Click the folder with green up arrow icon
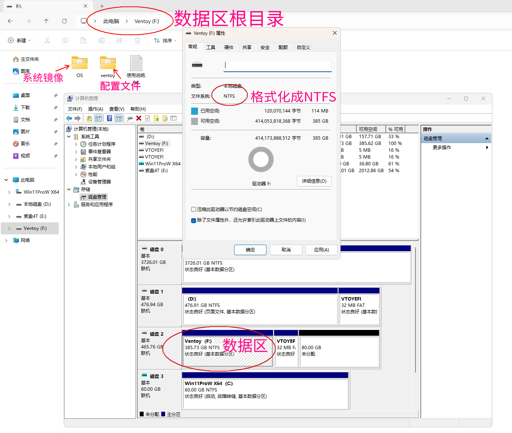Viewport: 512px width, 433px height. click(x=156, y=119)
